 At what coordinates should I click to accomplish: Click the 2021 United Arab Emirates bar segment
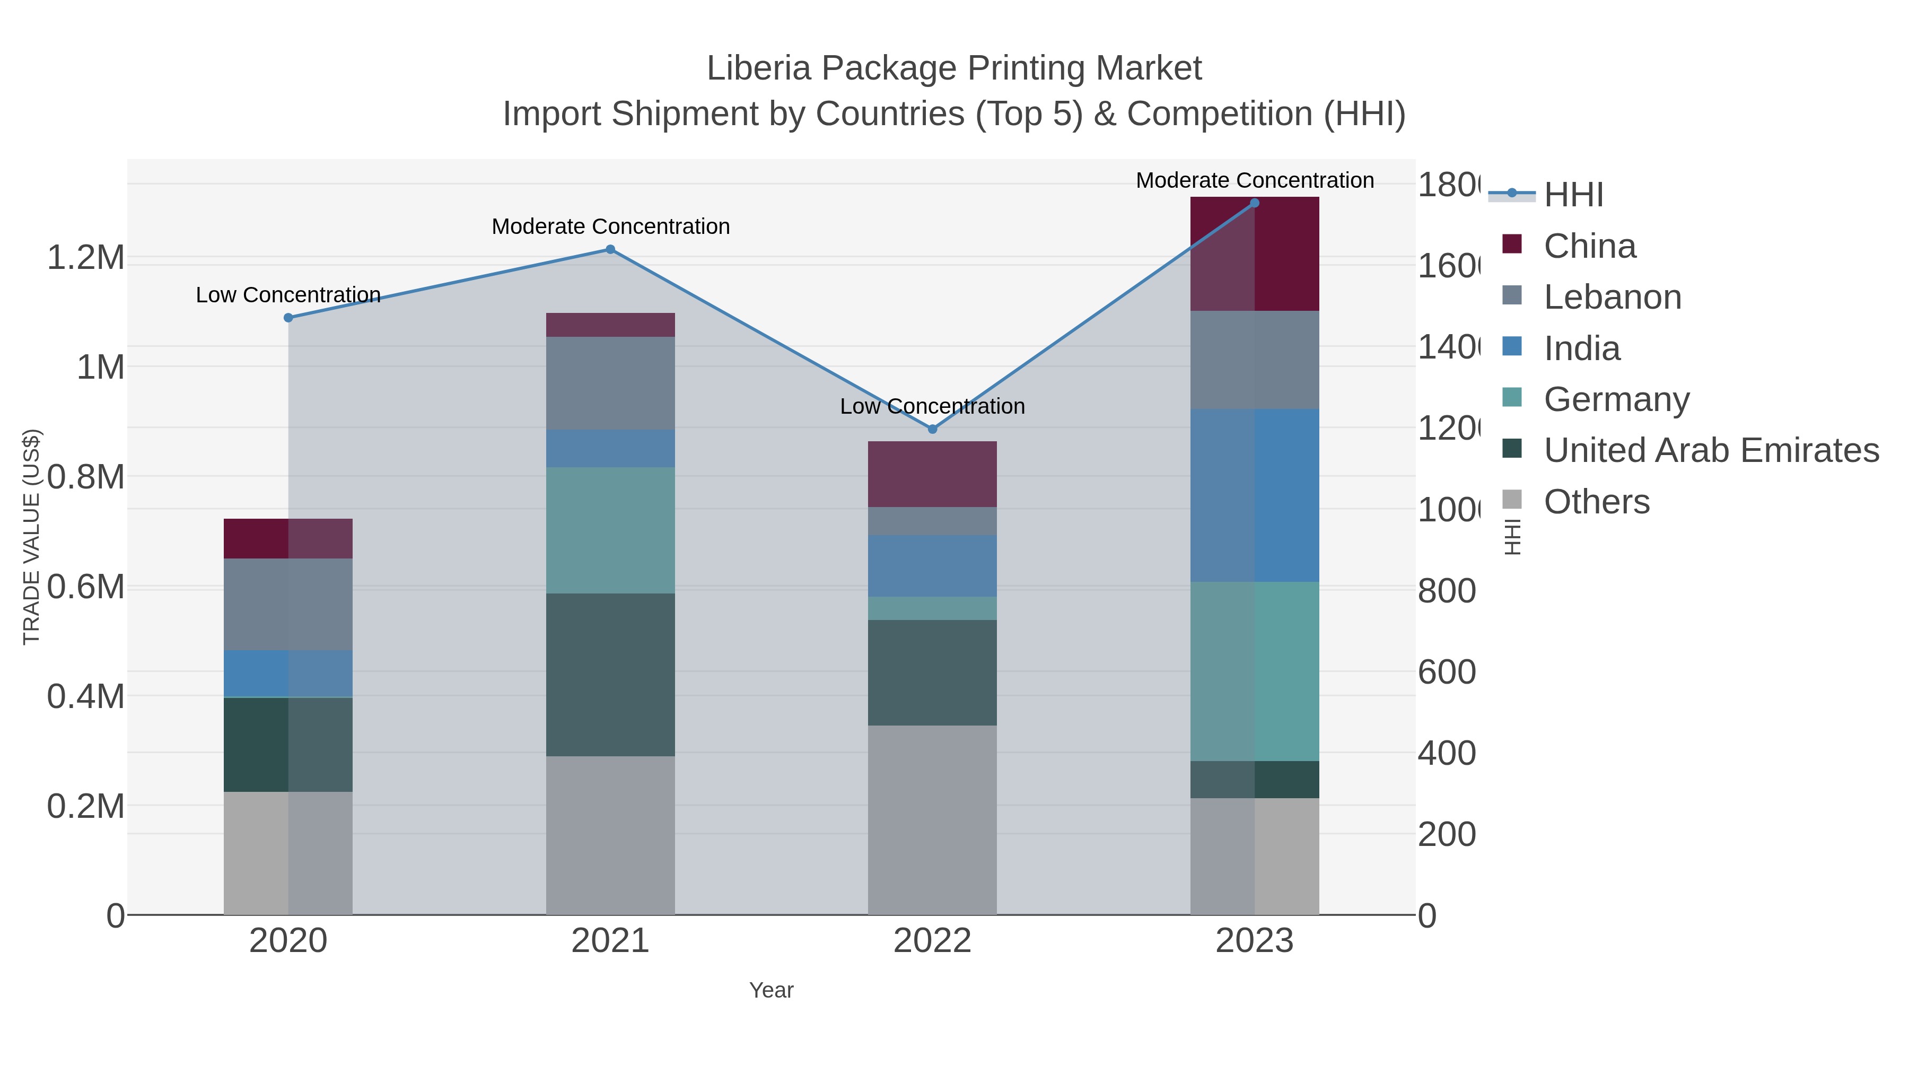coord(611,675)
